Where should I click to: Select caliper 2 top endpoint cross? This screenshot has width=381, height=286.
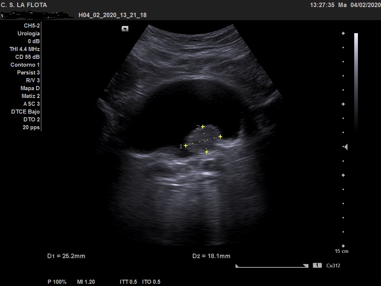tap(203, 127)
